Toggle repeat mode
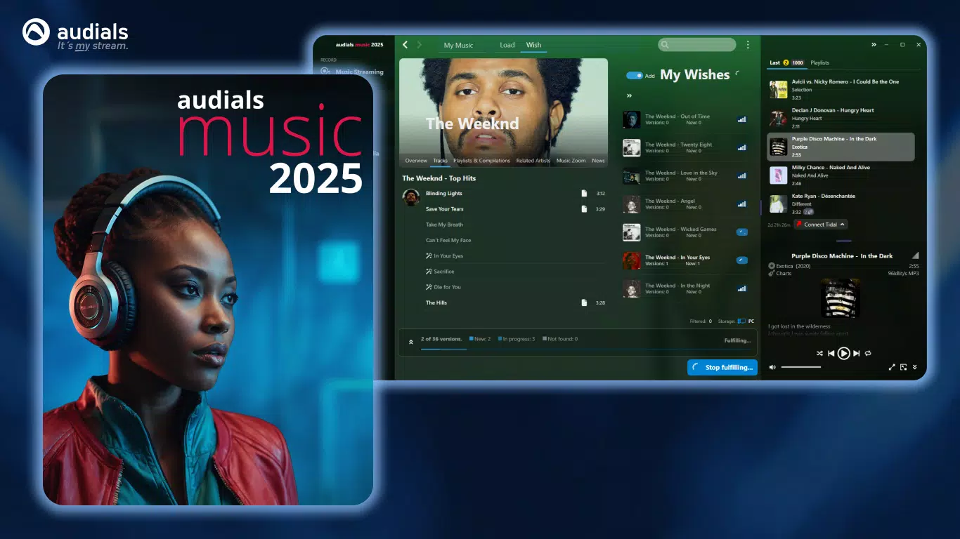Viewport: 960px width, 539px height. (x=869, y=354)
